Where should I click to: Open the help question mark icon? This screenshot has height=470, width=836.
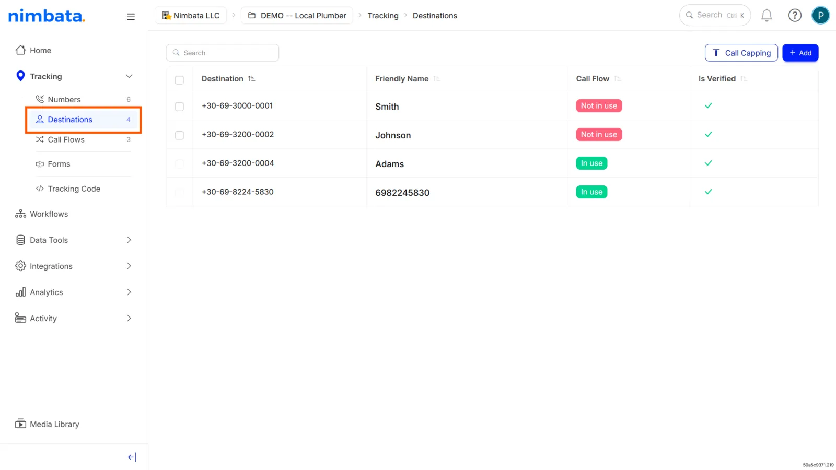pos(794,16)
